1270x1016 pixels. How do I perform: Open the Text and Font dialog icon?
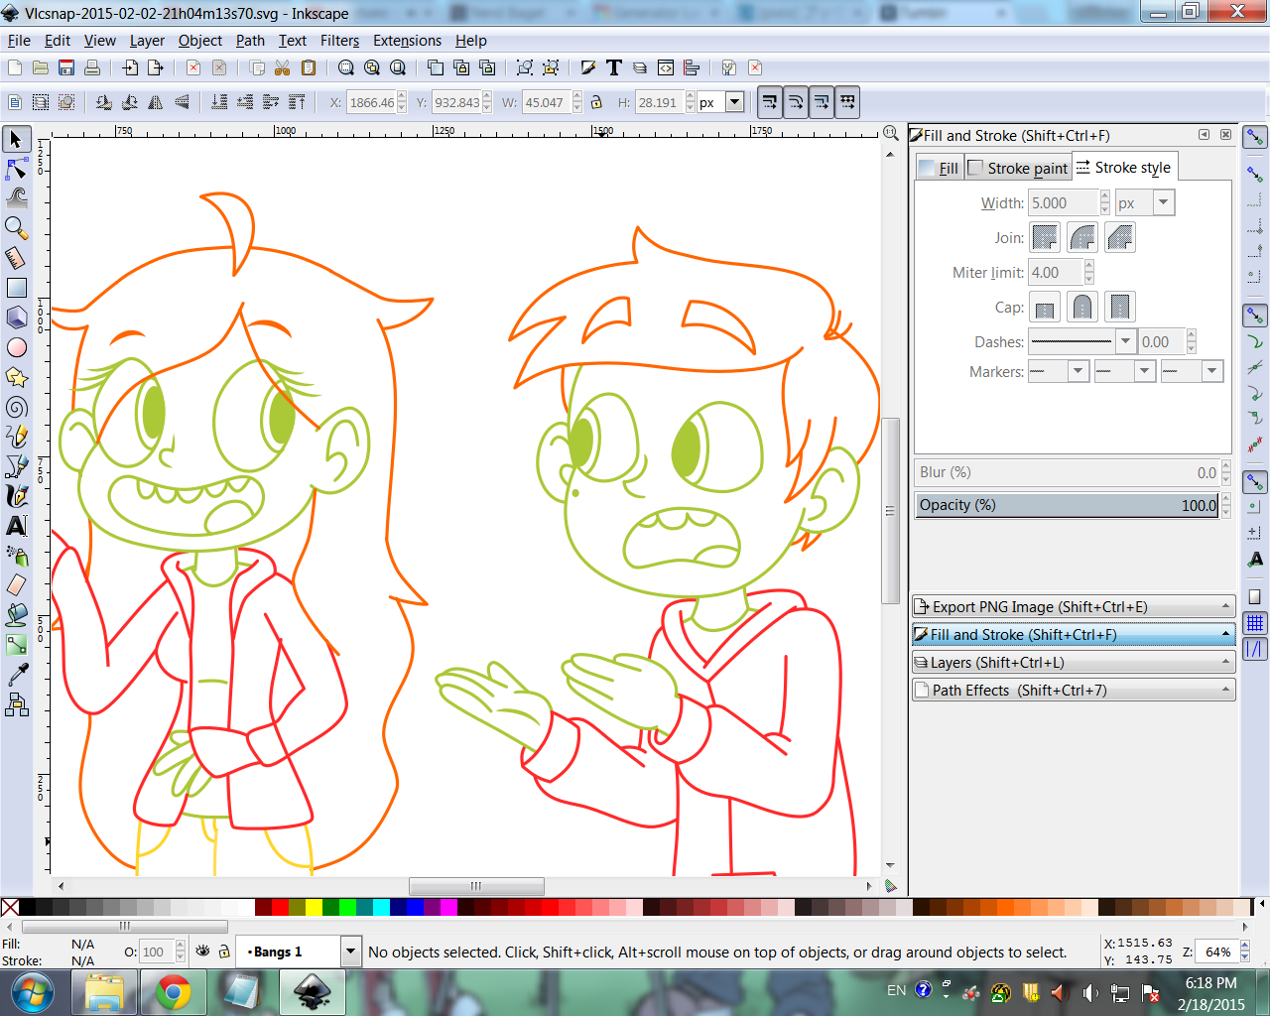(x=614, y=67)
